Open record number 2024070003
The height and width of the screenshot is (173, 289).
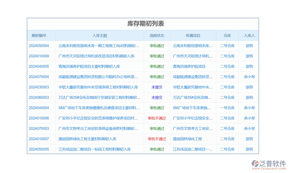tap(39, 129)
